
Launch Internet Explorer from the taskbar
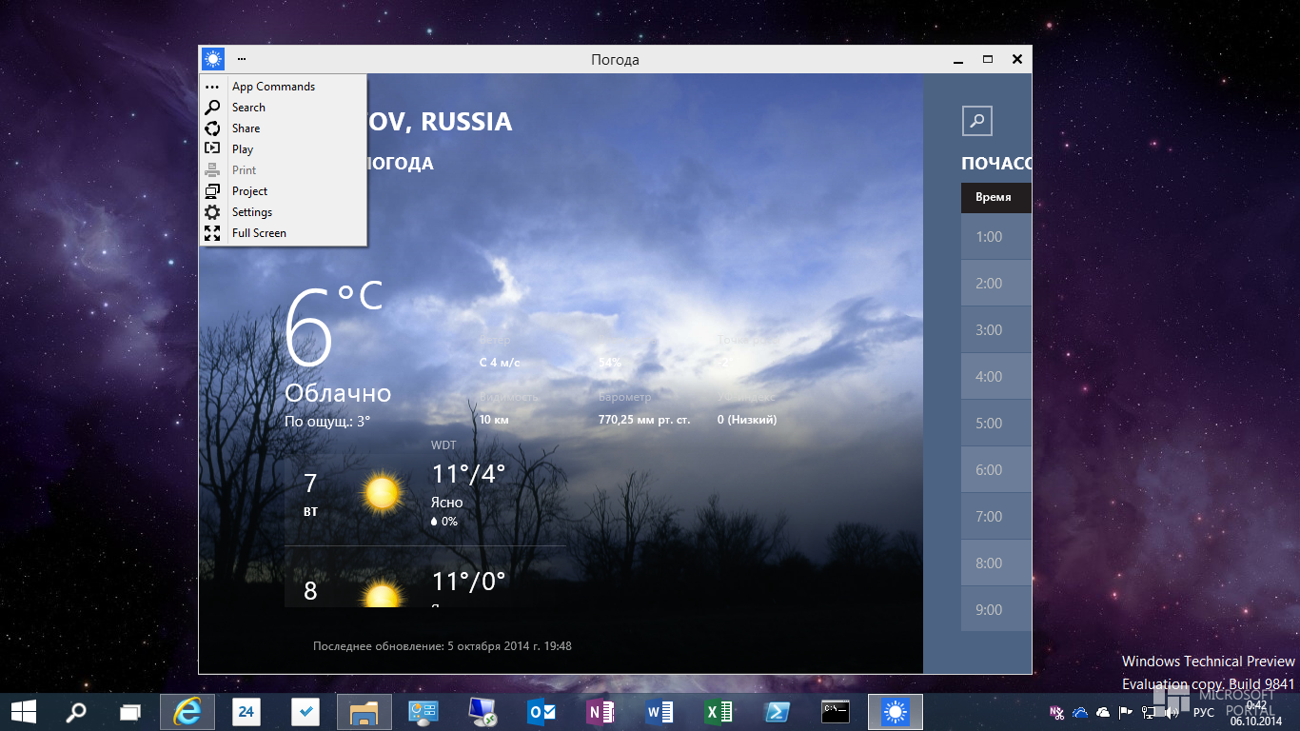(x=187, y=711)
